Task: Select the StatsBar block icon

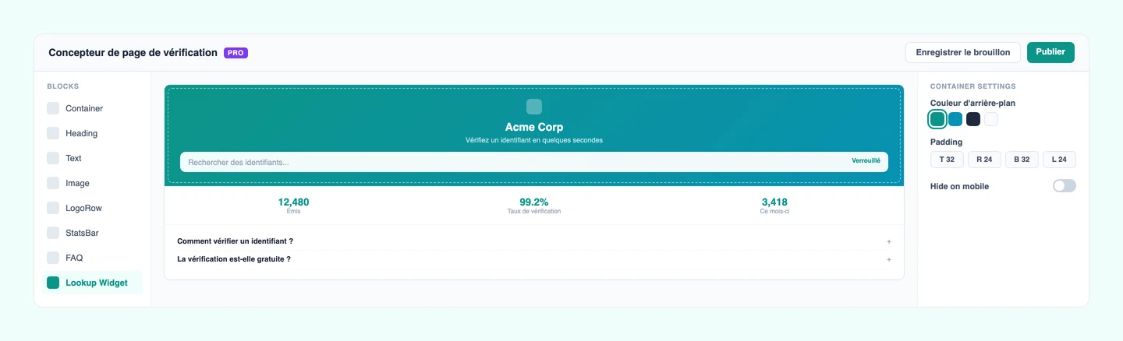Action: pos(53,233)
